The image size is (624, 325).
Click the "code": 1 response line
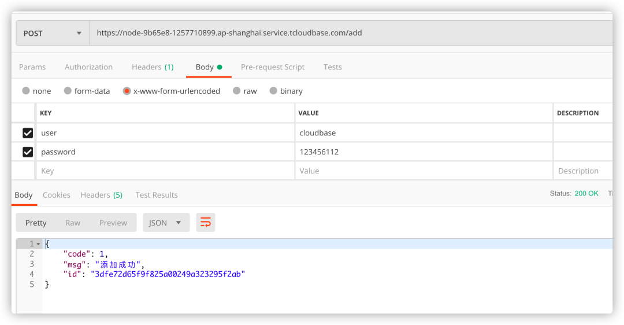point(86,254)
